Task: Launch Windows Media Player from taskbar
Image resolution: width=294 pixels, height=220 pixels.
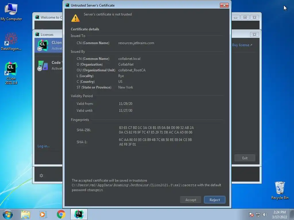Action: click(x=43, y=215)
